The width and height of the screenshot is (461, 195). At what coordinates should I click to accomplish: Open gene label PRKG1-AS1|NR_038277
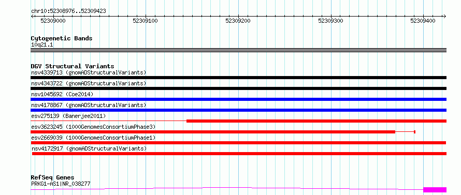point(61,184)
